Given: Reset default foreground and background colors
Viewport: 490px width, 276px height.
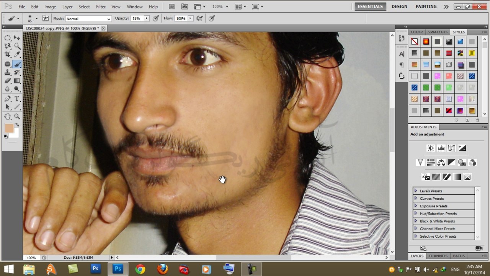Looking at the screenshot, I should pyautogui.click(x=6, y=136).
